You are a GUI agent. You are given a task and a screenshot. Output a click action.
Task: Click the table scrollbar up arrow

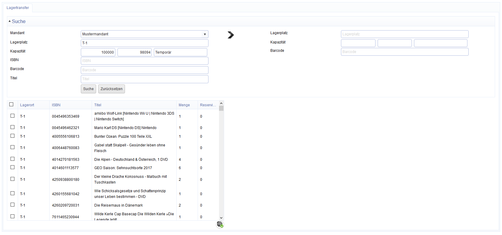[x=221, y=103]
